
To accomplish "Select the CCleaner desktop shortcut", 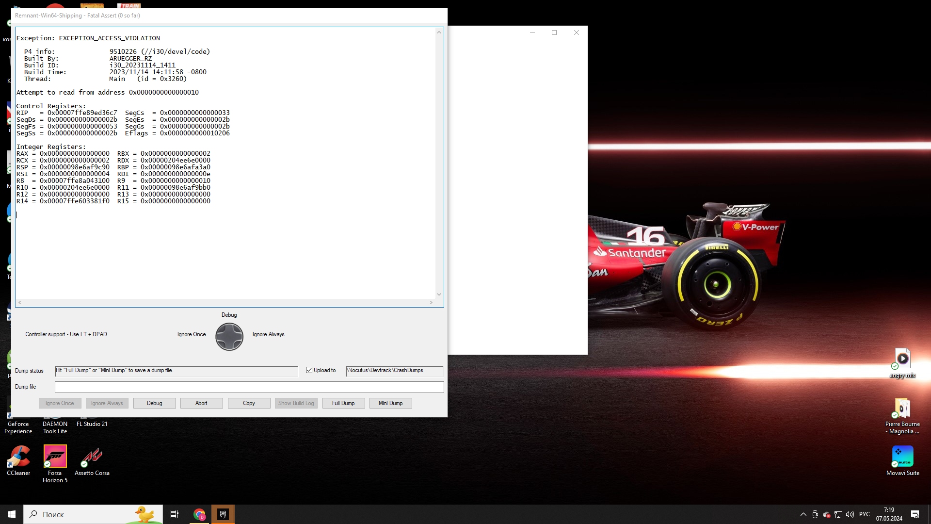I will pyautogui.click(x=18, y=461).
